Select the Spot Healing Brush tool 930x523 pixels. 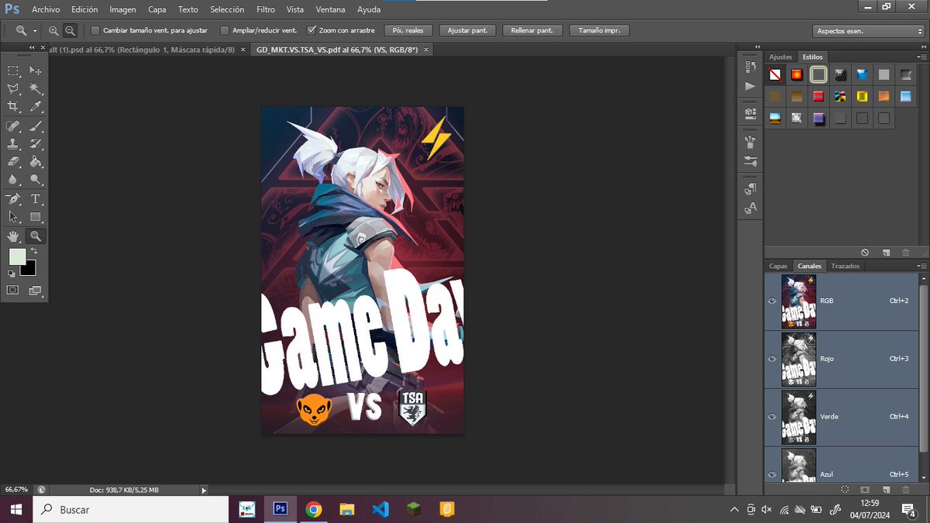pos(13,126)
